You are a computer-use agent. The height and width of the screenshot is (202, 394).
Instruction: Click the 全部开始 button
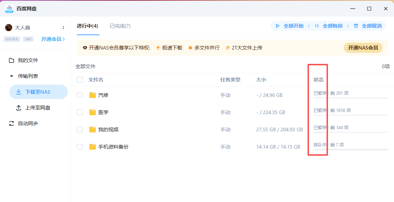(290, 26)
